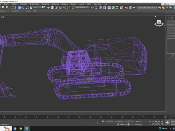This screenshot has width=175, height=131.
Task: Expand the project folder path dropdown
Action: (156, 8)
